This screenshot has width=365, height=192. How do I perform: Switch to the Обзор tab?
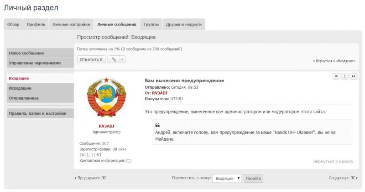tap(13, 25)
